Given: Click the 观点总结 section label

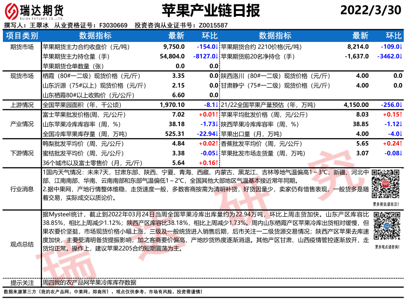Looking at the screenshot, I should pyautogui.click(x=22, y=244).
